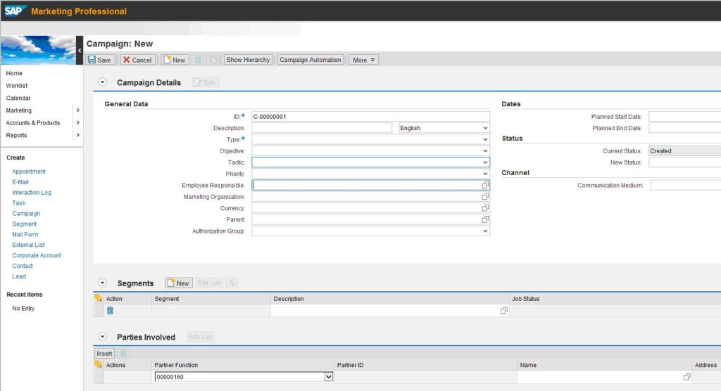Add a new segment with New button
The width and height of the screenshot is (721, 391).
(178, 283)
